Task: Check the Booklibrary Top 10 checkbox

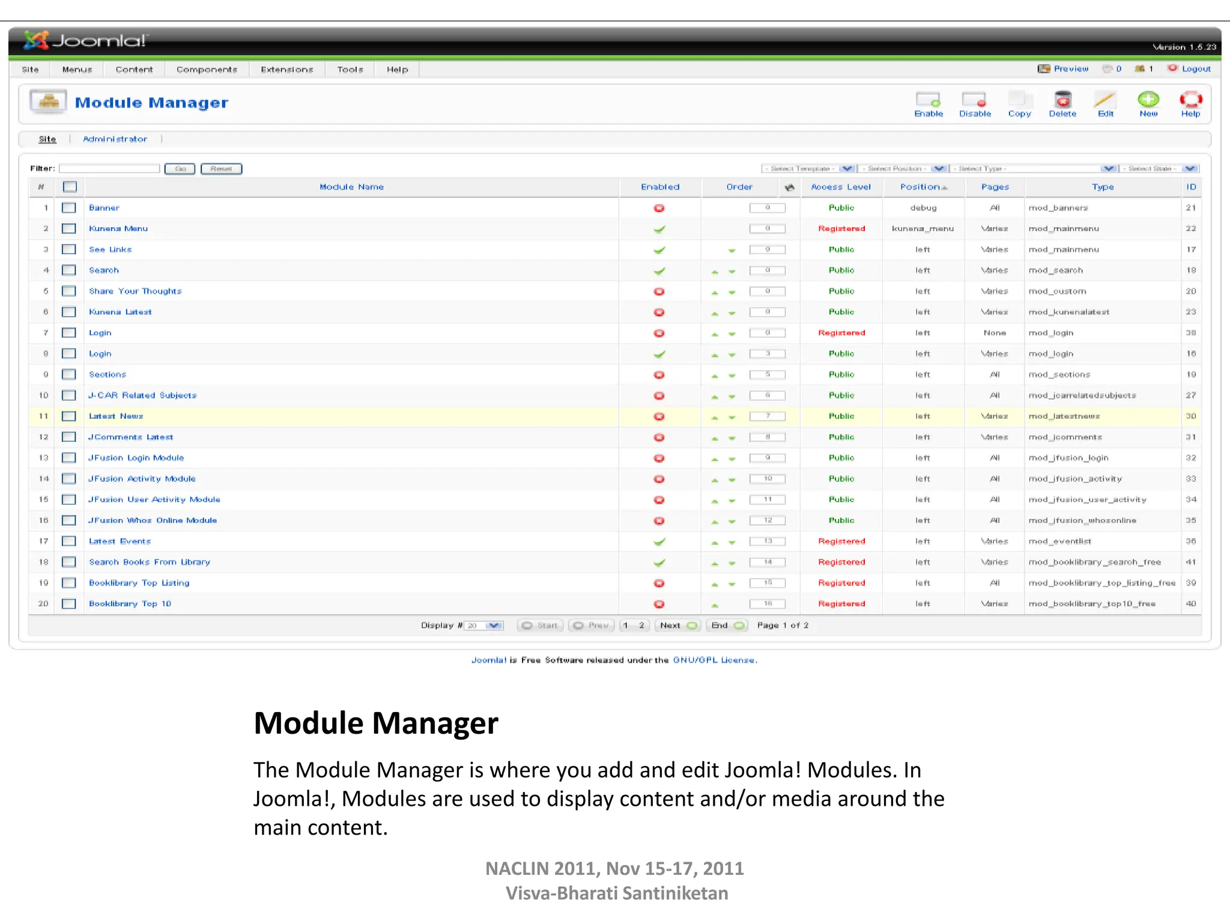Action: pyautogui.click(x=69, y=604)
